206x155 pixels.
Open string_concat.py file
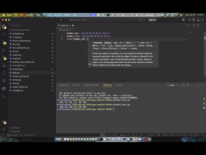coord(32,76)
